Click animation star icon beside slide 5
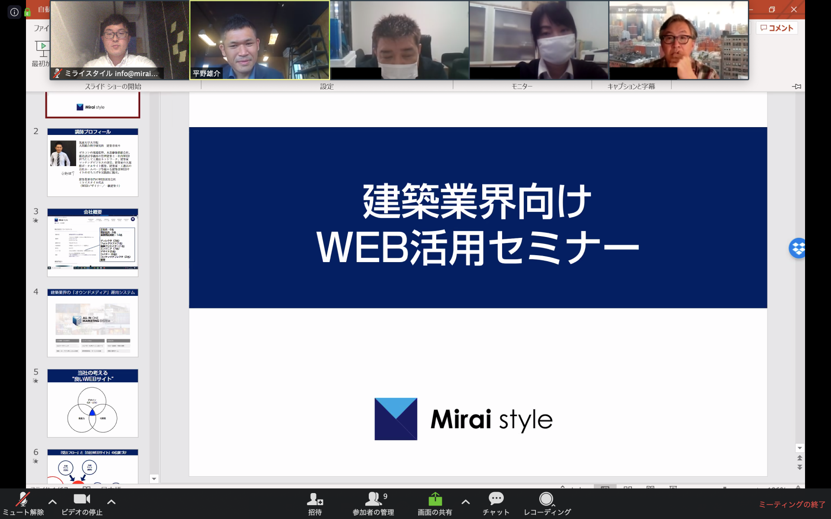The image size is (831, 519). coord(36,381)
